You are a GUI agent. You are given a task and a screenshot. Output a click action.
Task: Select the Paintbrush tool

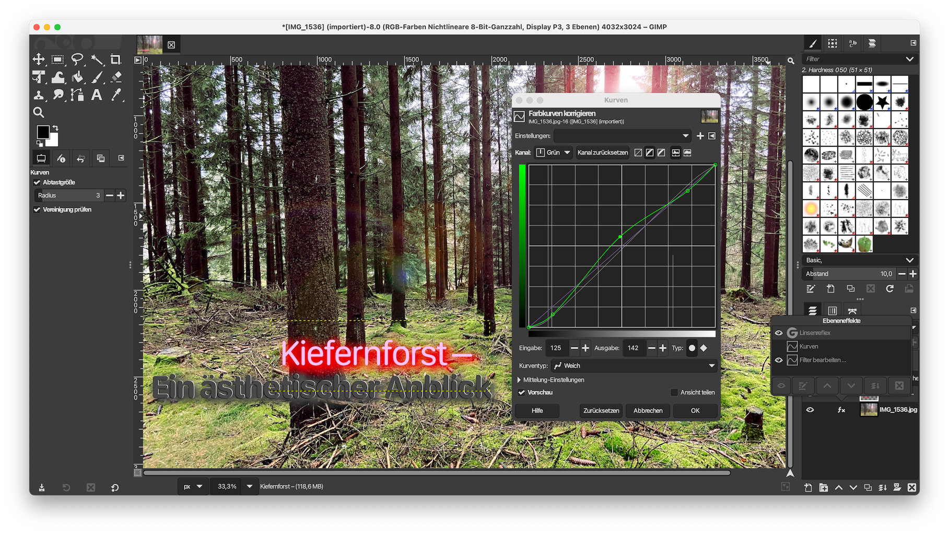click(97, 77)
